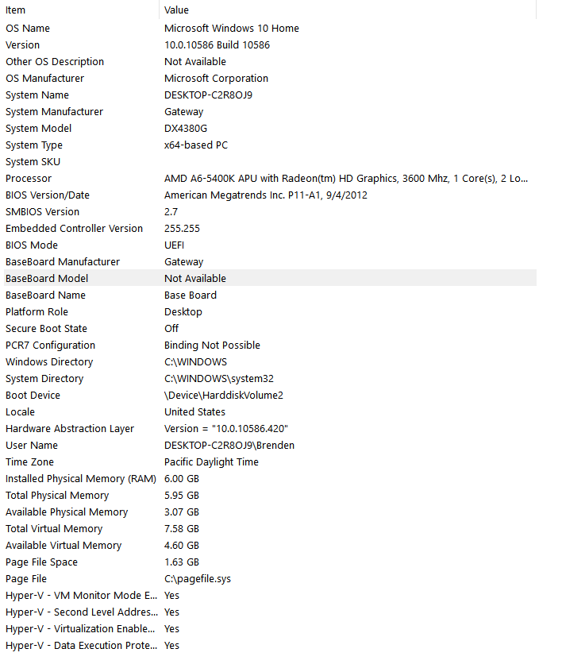
Task: Select the Hyper-V - Data Execution Prote... row
Action: click(270, 646)
